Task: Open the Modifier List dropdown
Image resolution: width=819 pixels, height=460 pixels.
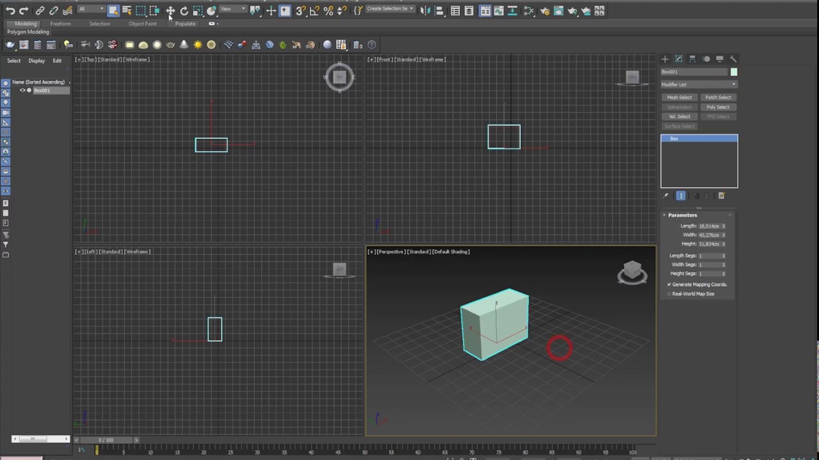Action: coord(699,84)
